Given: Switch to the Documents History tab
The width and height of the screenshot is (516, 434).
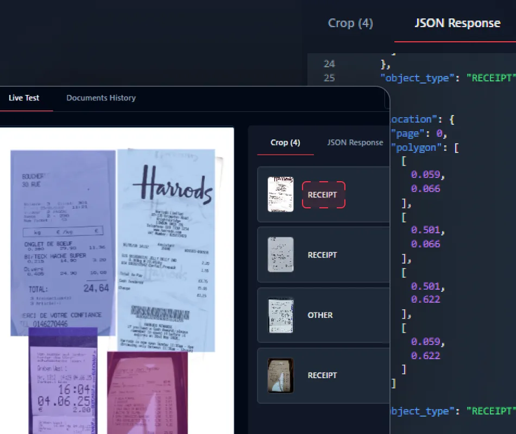Looking at the screenshot, I should point(100,98).
